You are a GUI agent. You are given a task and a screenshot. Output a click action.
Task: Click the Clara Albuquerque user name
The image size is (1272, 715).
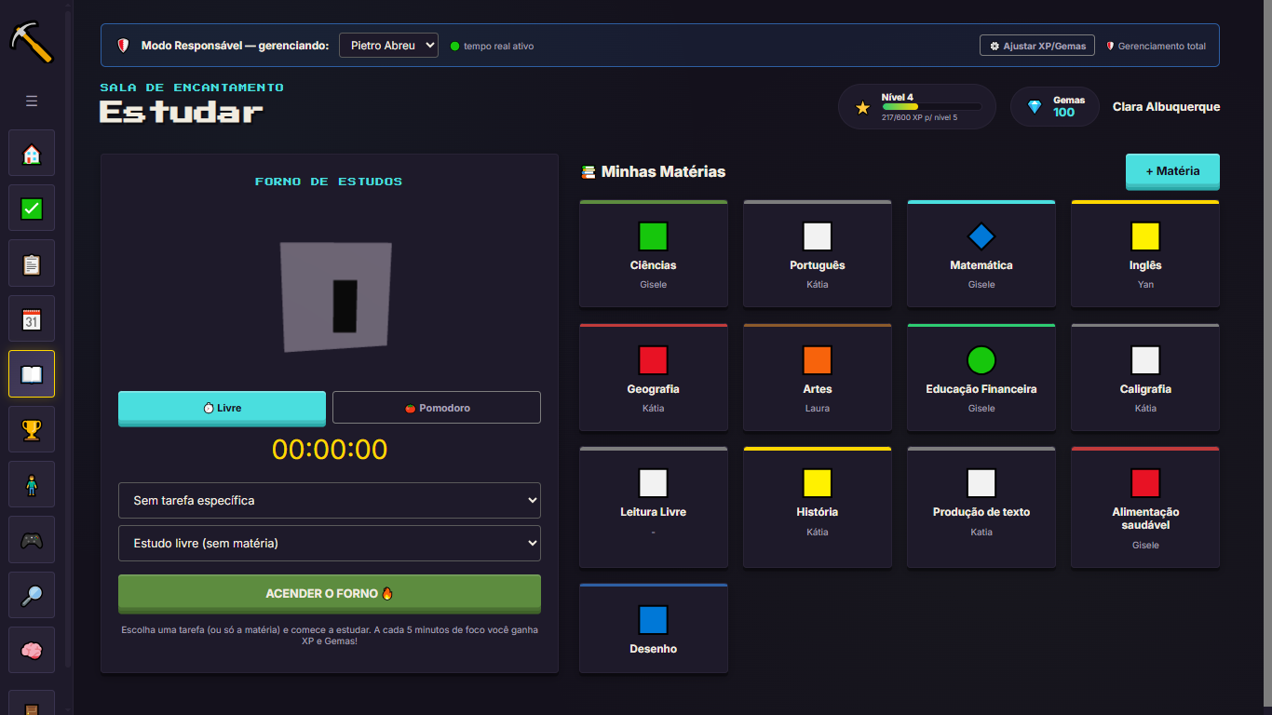coord(1166,107)
